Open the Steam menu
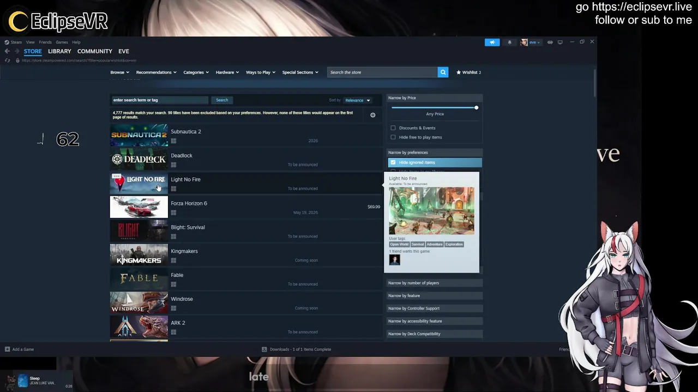 tap(16, 42)
